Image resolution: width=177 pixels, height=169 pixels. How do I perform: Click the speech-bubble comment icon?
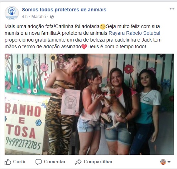click(x=38, y=162)
